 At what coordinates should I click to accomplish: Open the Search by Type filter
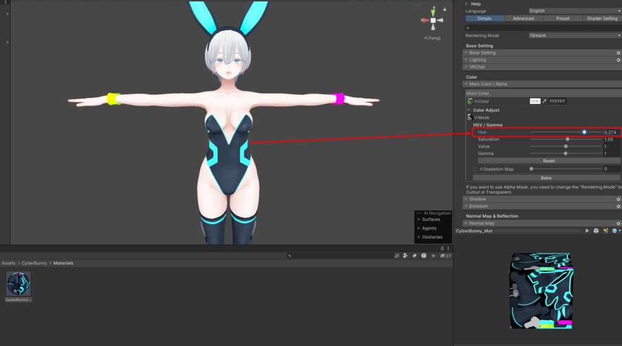[x=405, y=256]
